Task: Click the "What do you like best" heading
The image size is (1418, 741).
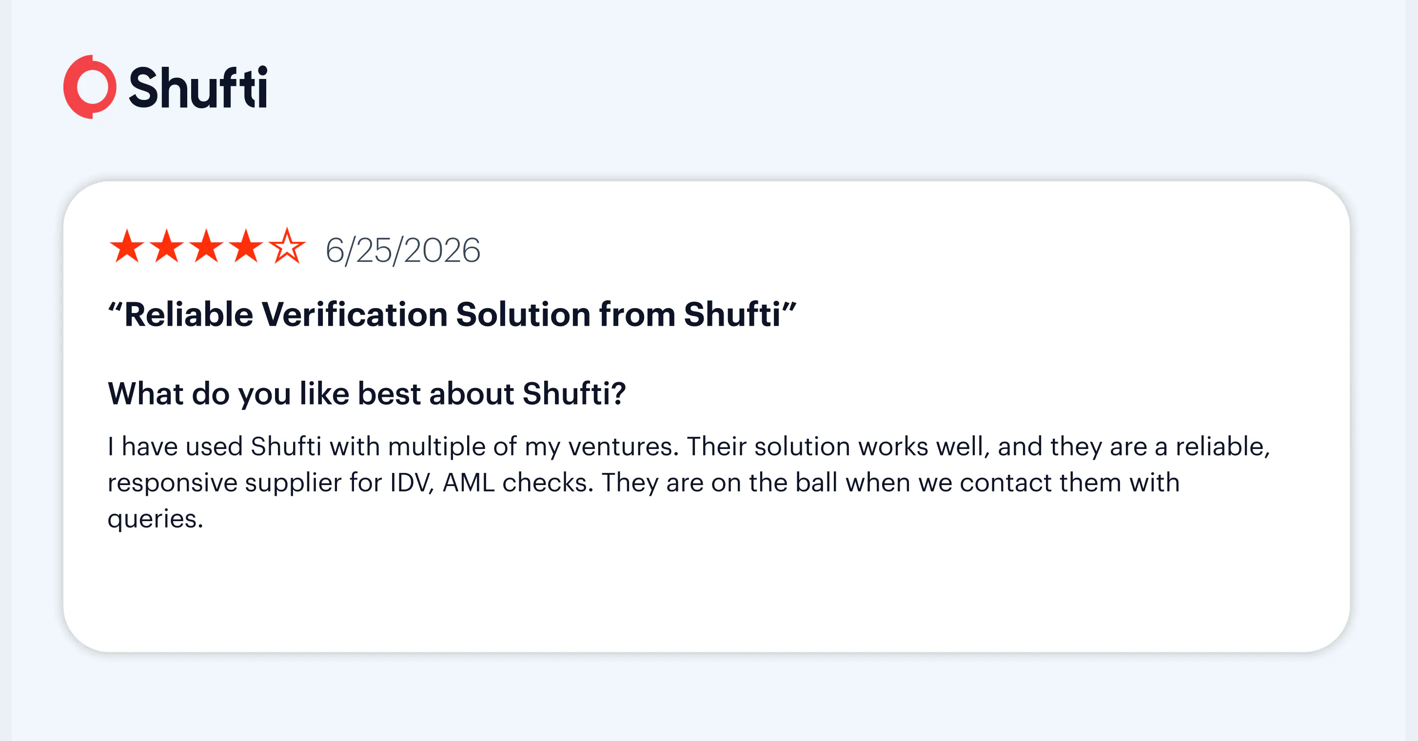Action: pos(367,393)
